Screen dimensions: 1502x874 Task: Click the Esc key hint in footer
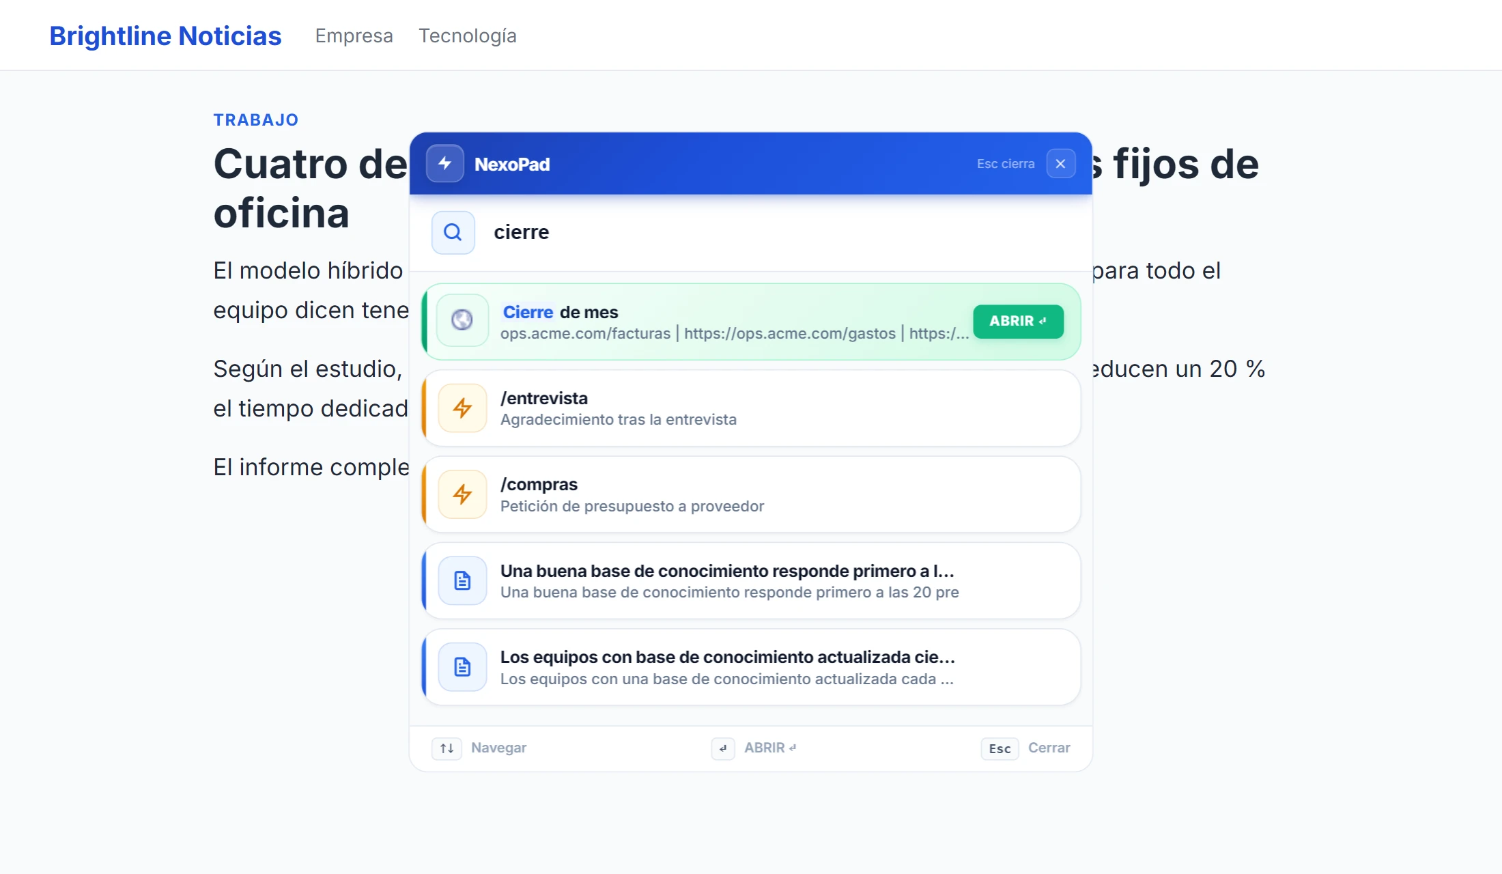1000,748
